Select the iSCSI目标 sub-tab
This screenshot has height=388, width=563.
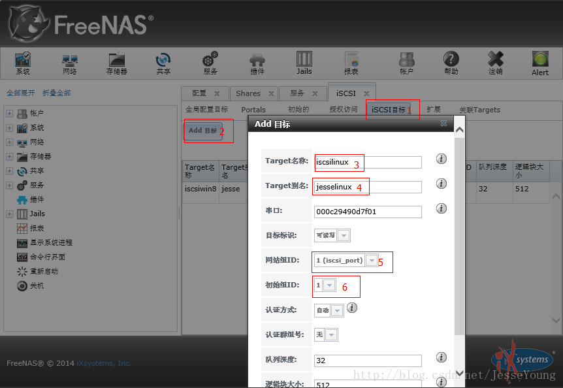click(389, 110)
